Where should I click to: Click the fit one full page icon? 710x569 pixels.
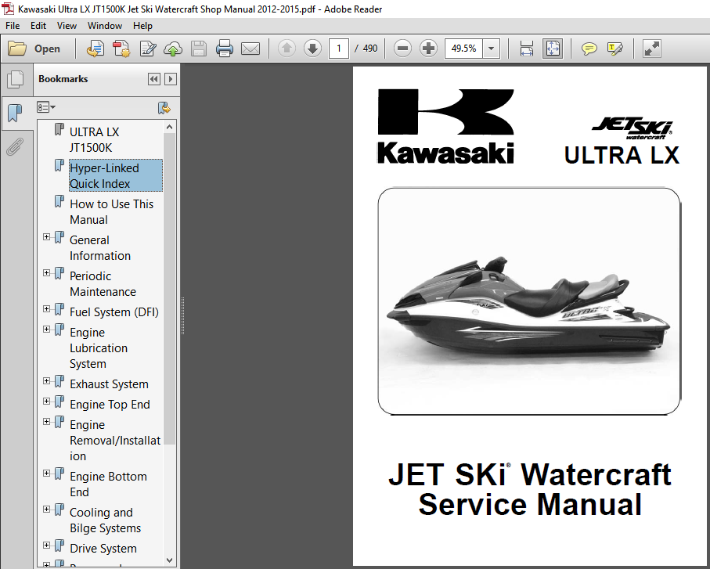pyautogui.click(x=553, y=49)
